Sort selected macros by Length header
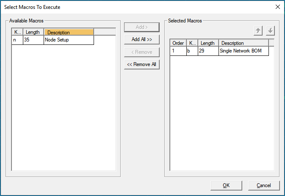Image resolution: width=285 pixels, height=196 pixels. 208,43
